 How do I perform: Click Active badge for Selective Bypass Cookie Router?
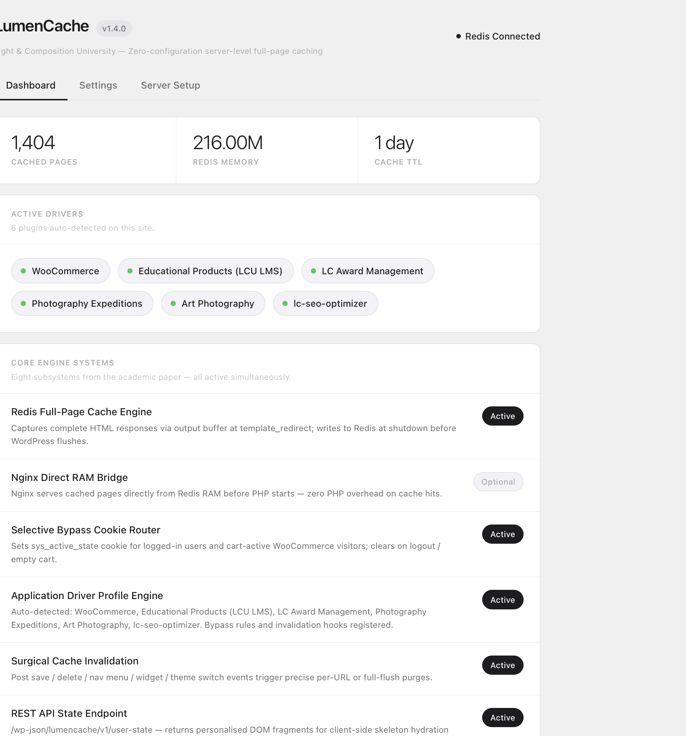[503, 534]
